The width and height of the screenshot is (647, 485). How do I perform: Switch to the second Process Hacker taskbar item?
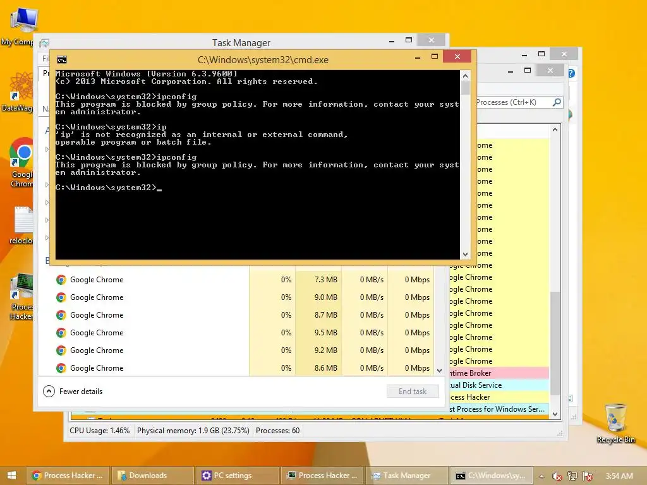(x=322, y=476)
